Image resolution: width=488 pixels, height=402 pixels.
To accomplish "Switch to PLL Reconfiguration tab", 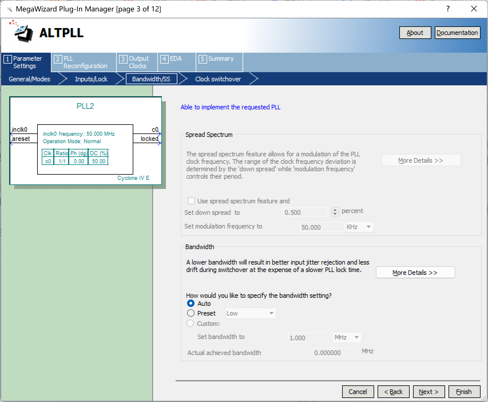I will point(84,62).
